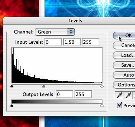
Task: Click the Auto levels button
Action: [x=124, y=75]
